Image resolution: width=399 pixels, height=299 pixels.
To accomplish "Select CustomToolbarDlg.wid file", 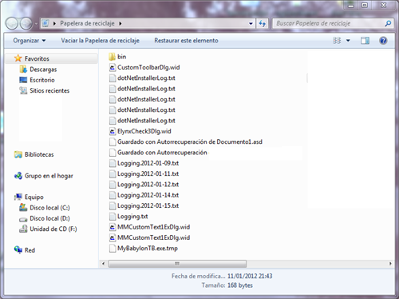I will coord(148,67).
